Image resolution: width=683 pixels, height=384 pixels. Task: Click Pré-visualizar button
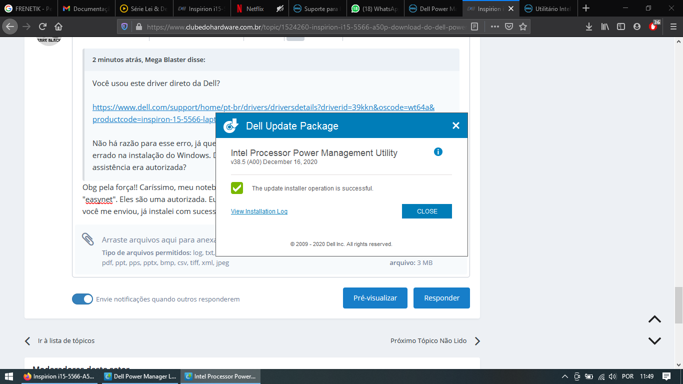tap(375, 298)
